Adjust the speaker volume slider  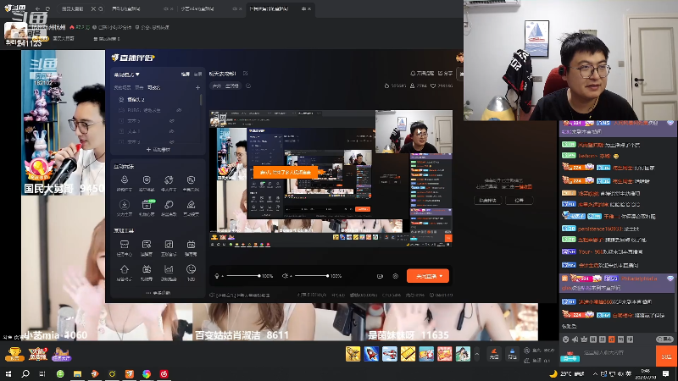pyautogui.click(x=311, y=276)
